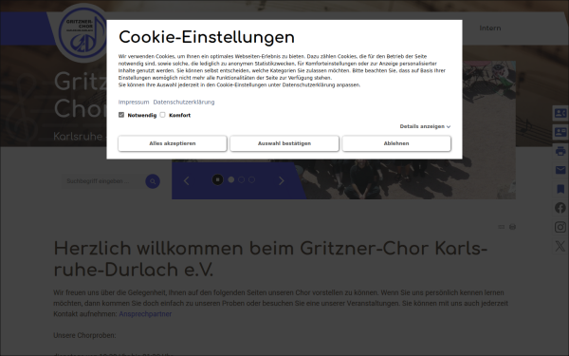
Task: Click the Cookie-Einstellungen heading
Action: 207,37
